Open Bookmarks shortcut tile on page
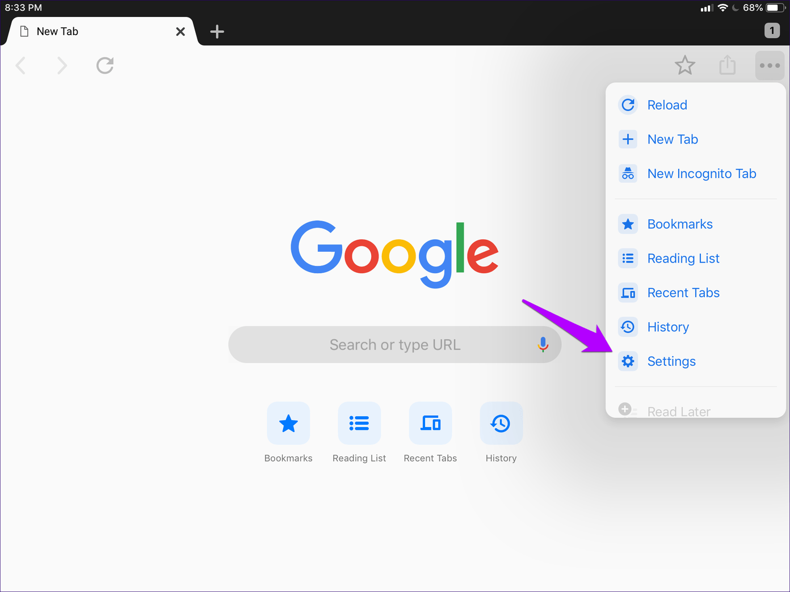 click(x=288, y=433)
